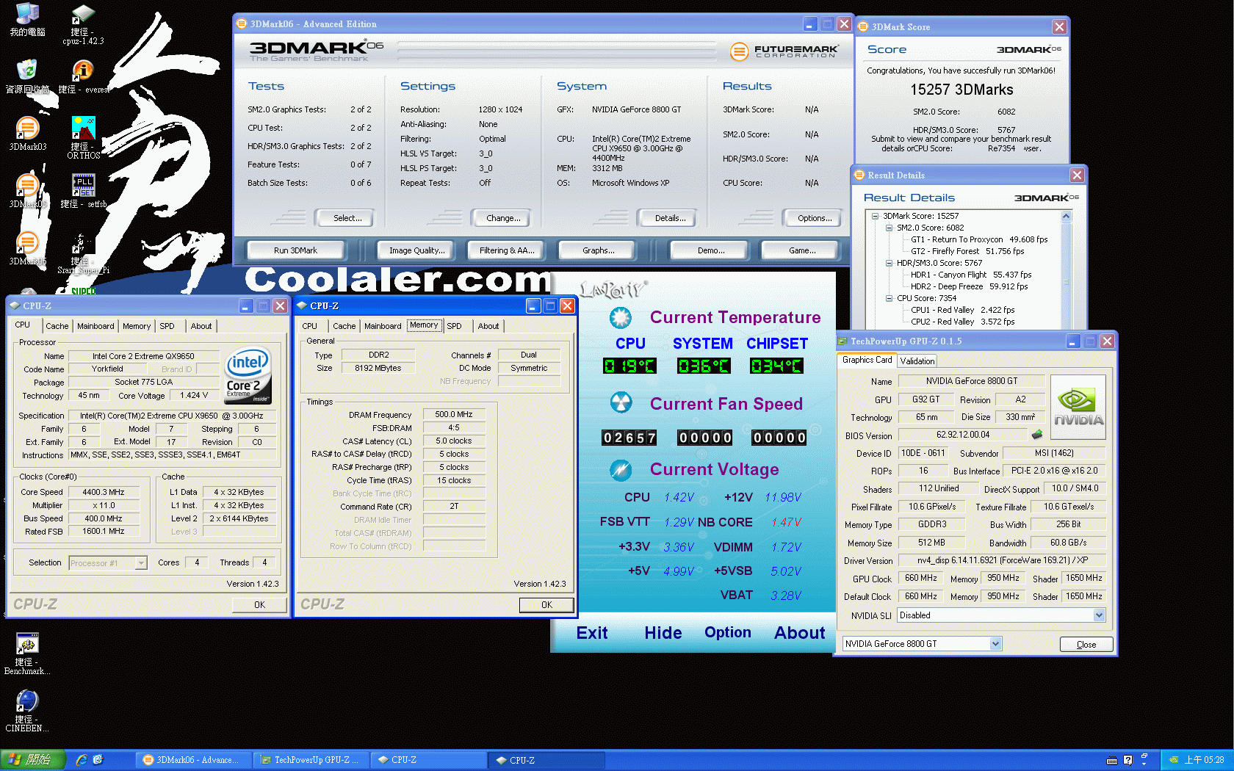
Task: Select the Graphics Card tab in GPU-Z
Action: pos(867,360)
